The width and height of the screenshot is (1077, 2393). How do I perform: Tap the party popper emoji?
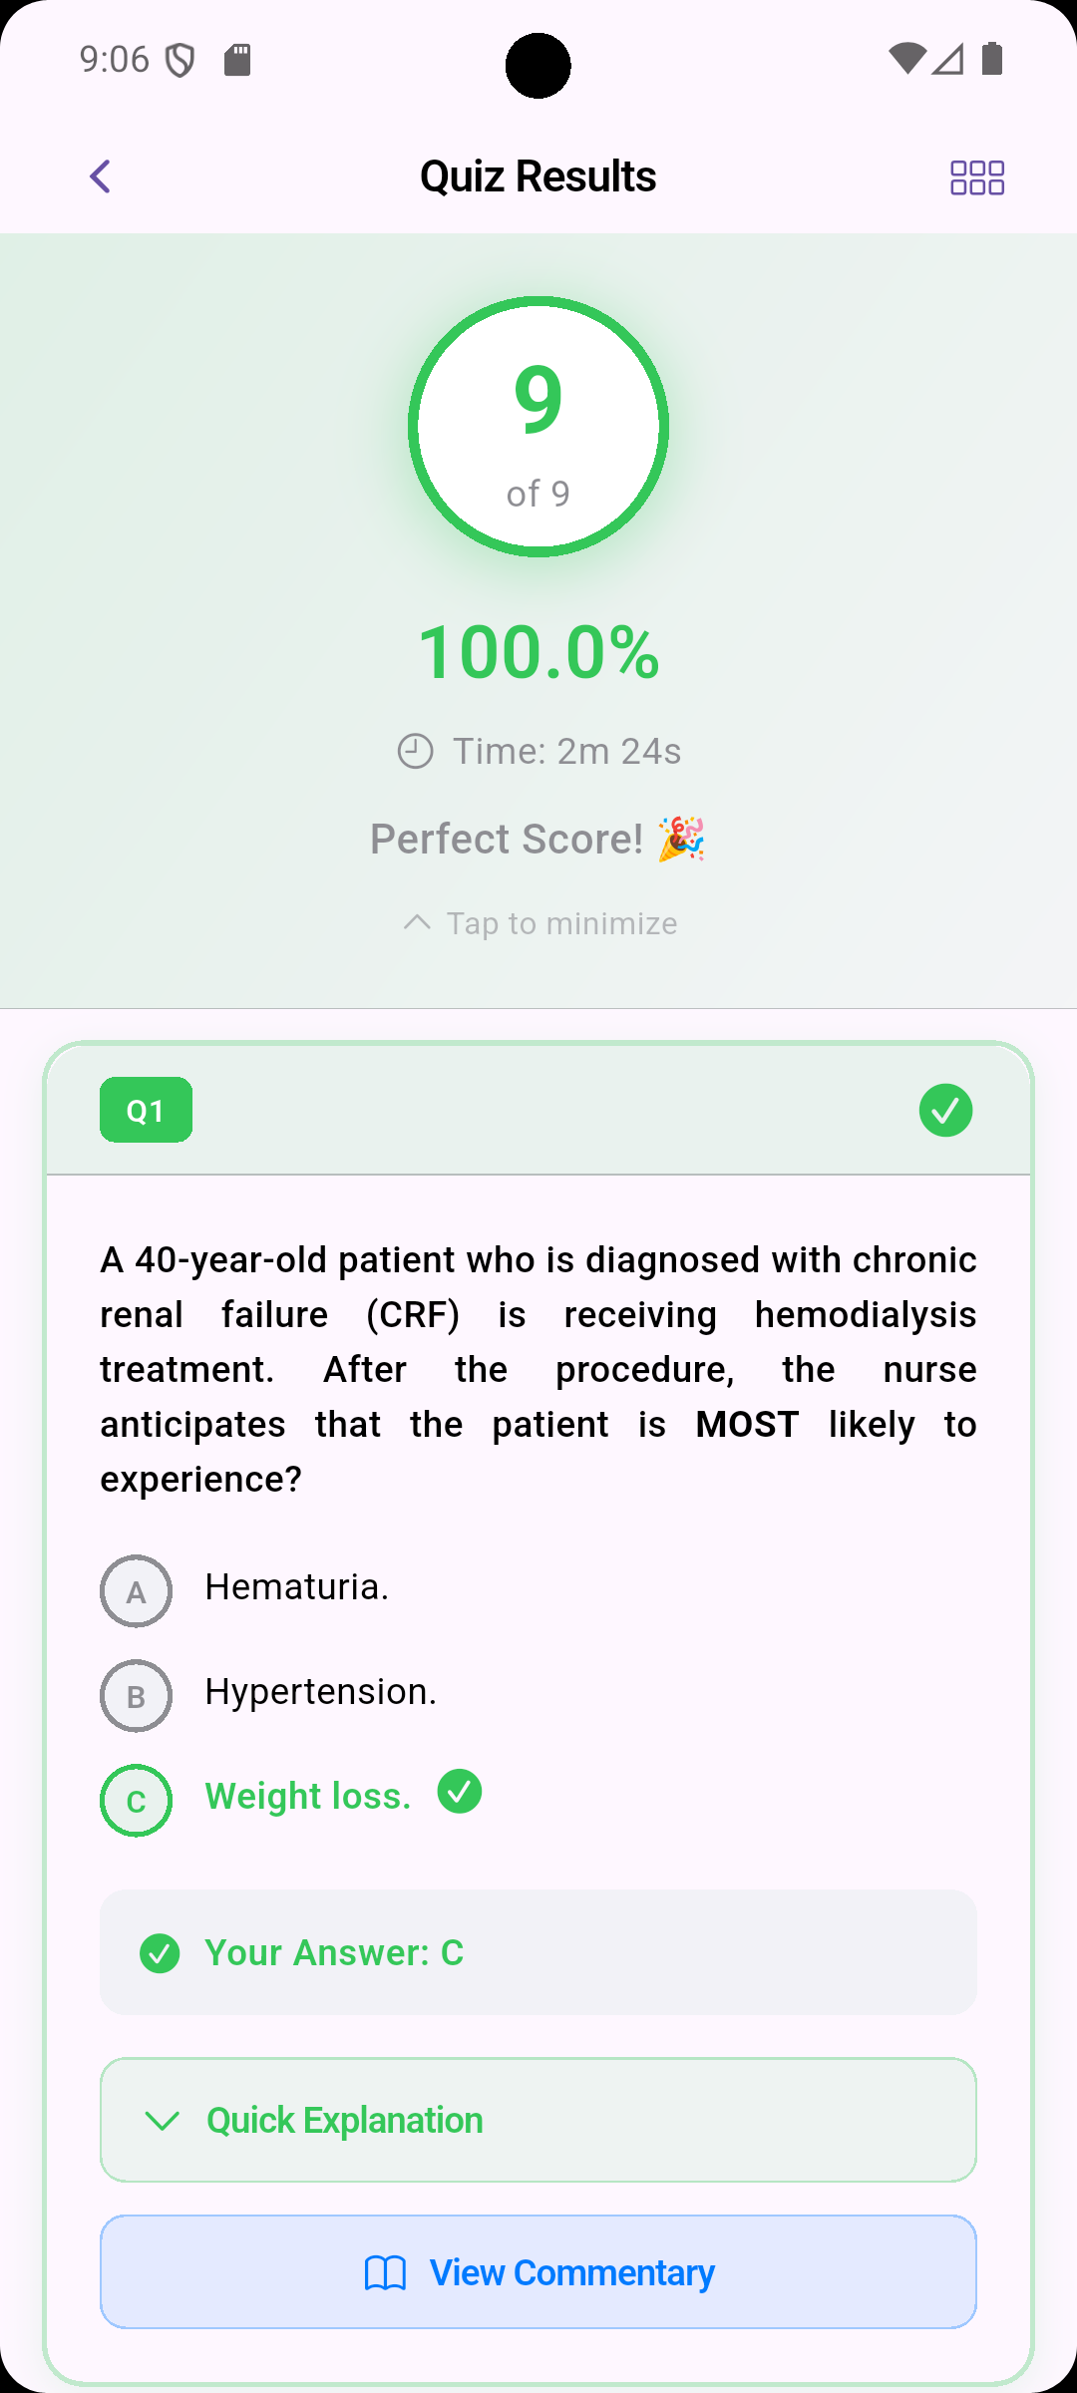point(682,839)
